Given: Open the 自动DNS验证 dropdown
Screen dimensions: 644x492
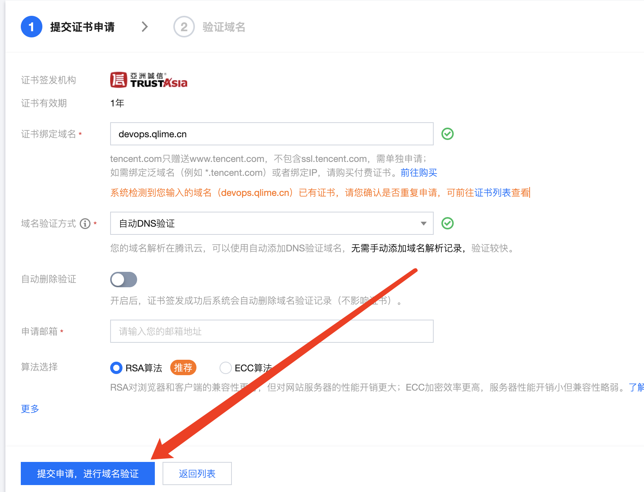Looking at the screenshot, I should (x=272, y=223).
